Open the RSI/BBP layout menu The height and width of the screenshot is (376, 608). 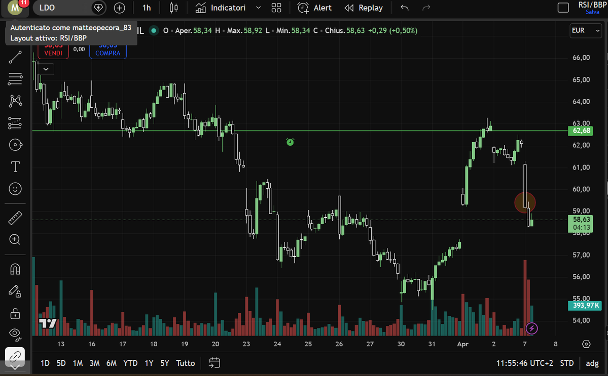click(x=592, y=5)
